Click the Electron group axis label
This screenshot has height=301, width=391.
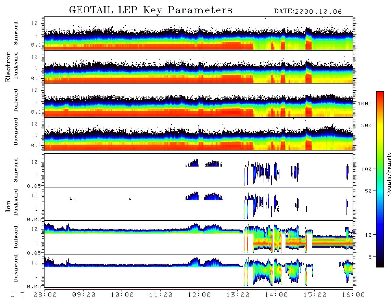[8, 67]
